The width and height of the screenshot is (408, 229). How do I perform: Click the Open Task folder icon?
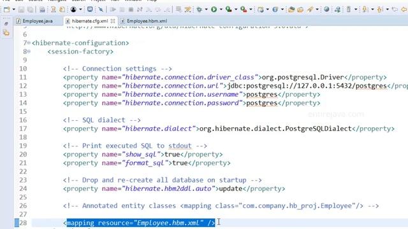300,10
